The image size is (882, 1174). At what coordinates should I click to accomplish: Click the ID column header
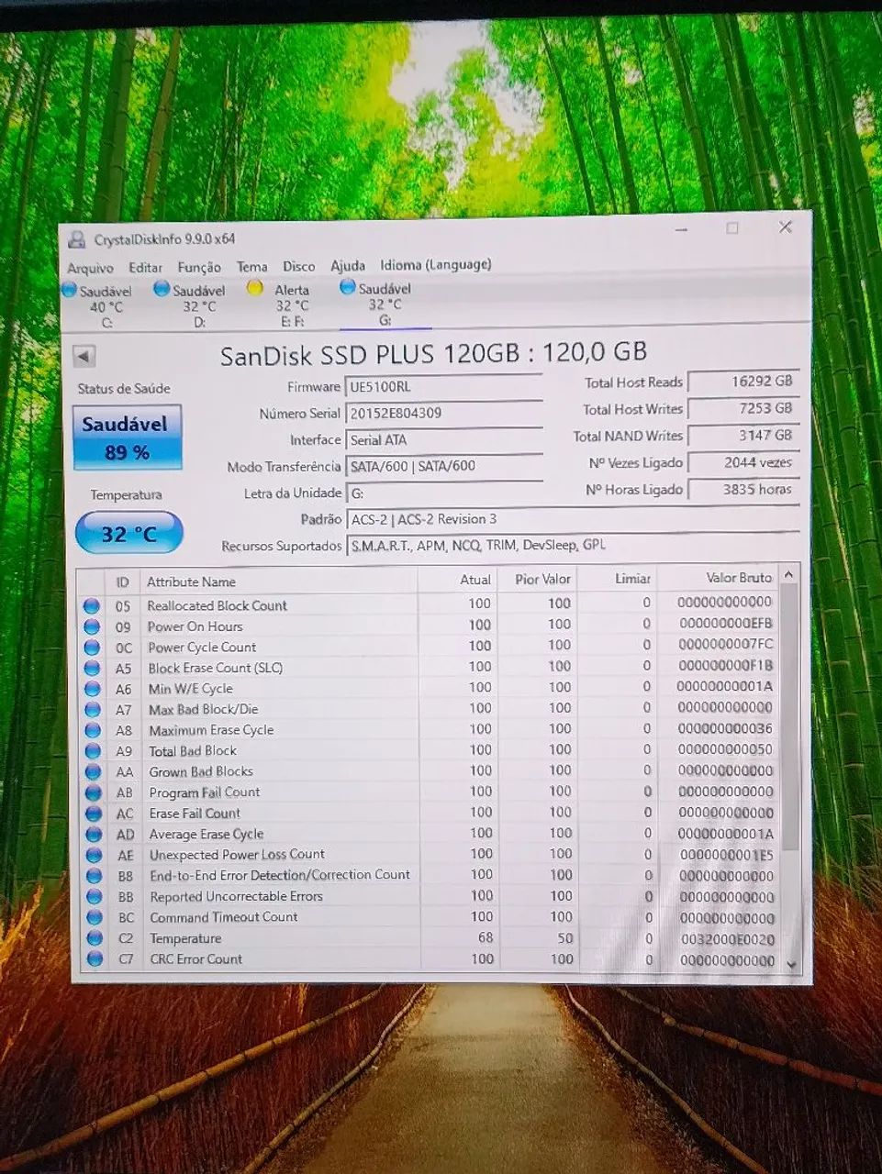pos(122,581)
